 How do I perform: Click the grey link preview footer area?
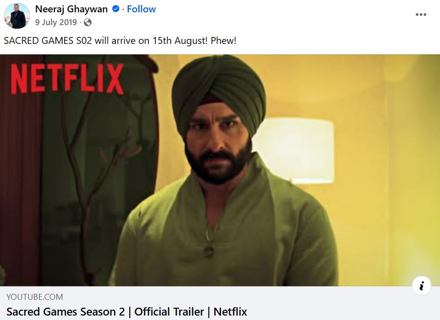tap(220, 303)
